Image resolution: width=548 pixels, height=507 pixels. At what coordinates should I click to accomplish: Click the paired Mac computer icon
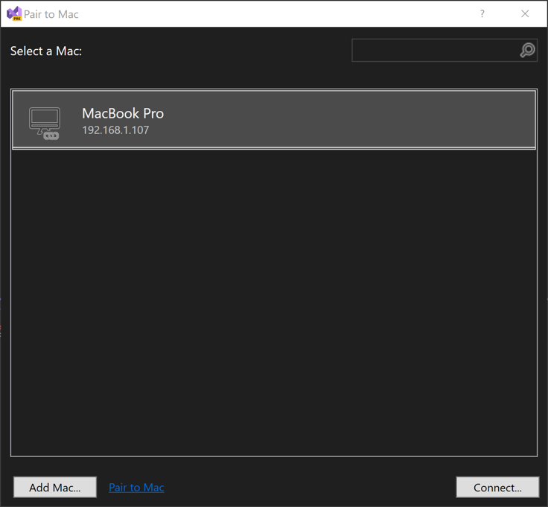tap(45, 124)
